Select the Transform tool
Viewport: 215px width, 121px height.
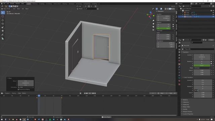pos(3,31)
